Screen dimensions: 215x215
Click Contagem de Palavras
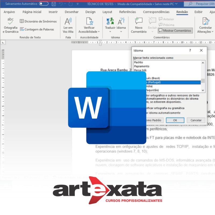coord(37,29)
